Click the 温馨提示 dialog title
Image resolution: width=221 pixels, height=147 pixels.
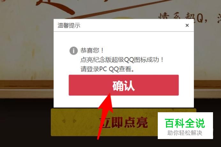click(69, 26)
